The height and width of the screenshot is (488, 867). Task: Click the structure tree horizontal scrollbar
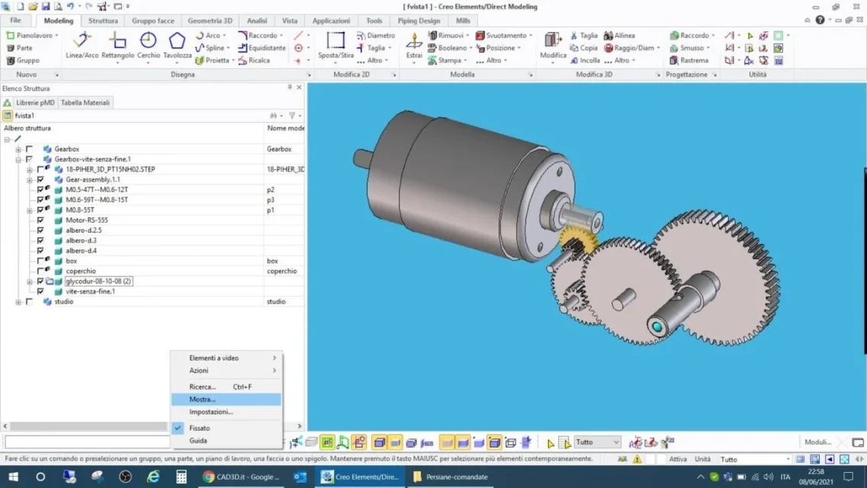(x=88, y=426)
